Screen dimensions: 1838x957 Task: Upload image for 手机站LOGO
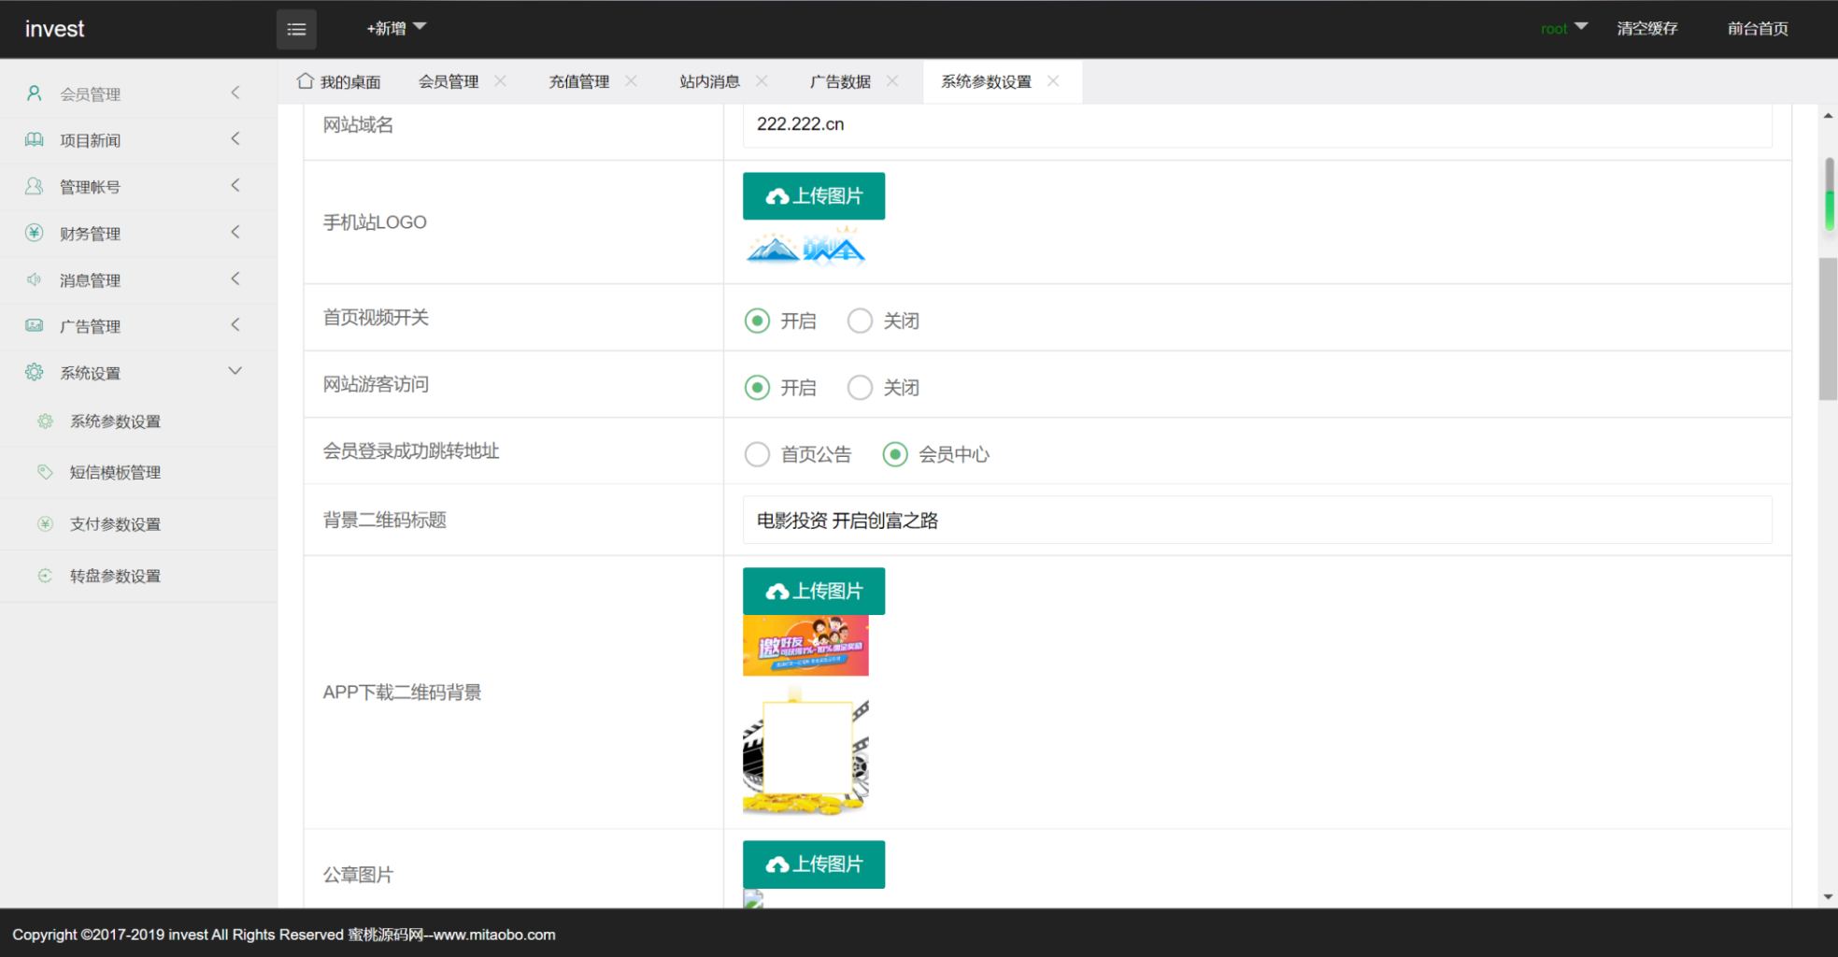(812, 195)
